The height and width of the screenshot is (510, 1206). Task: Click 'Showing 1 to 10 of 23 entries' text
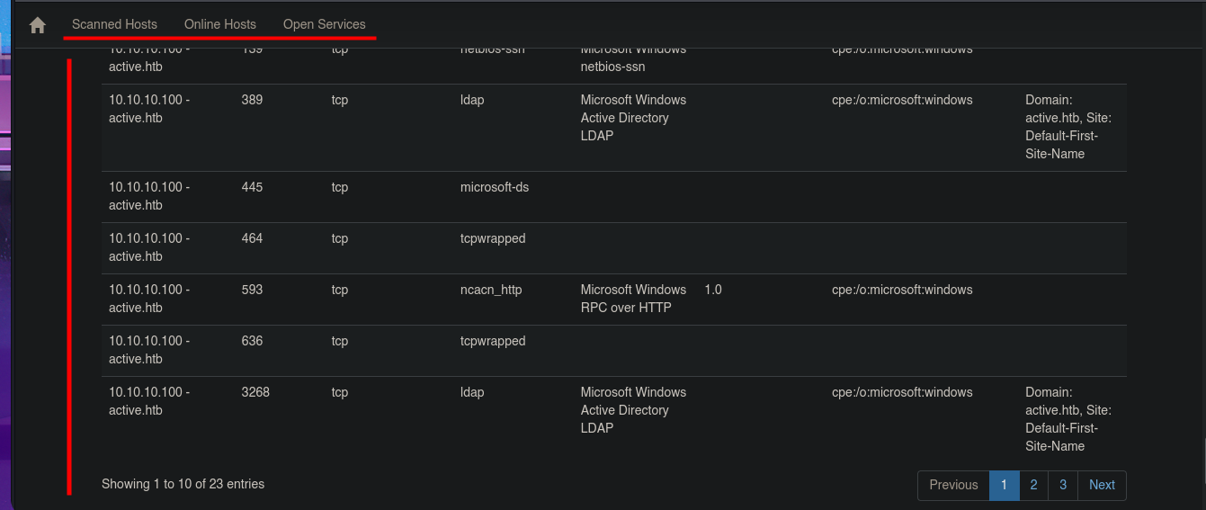183,484
